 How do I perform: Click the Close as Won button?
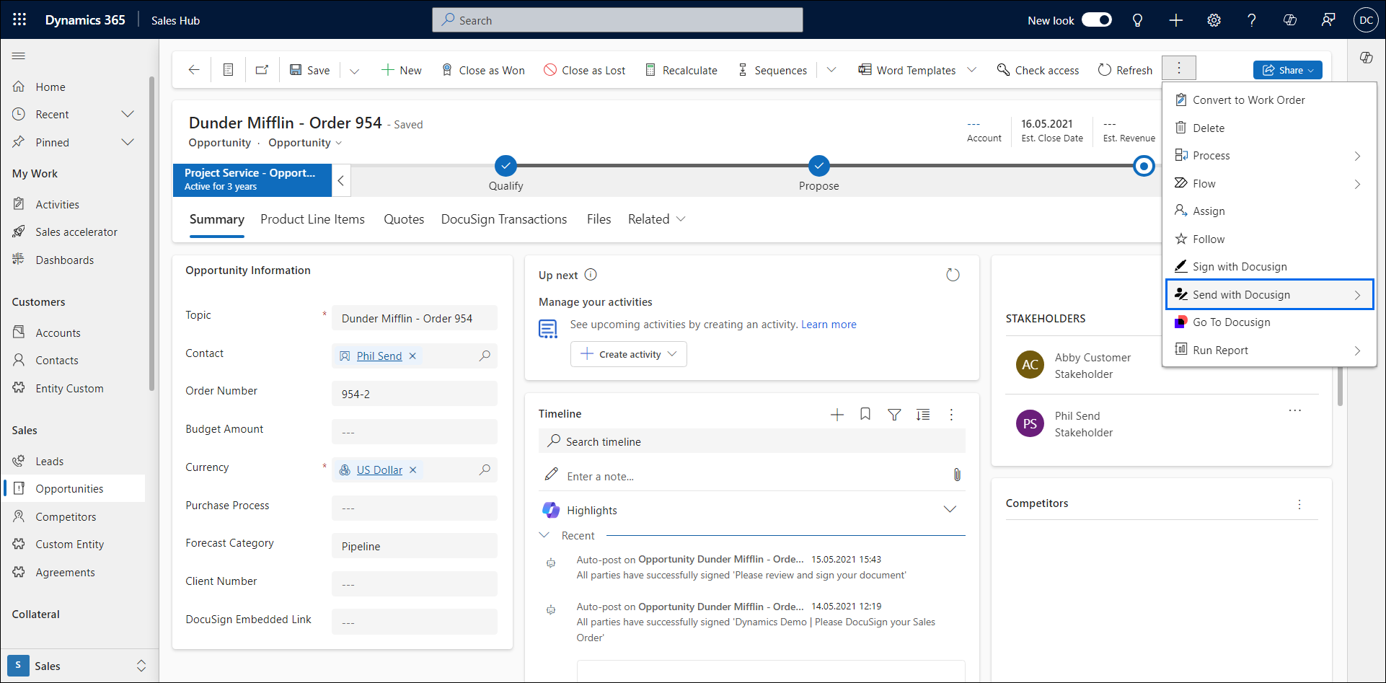coord(483,70)
